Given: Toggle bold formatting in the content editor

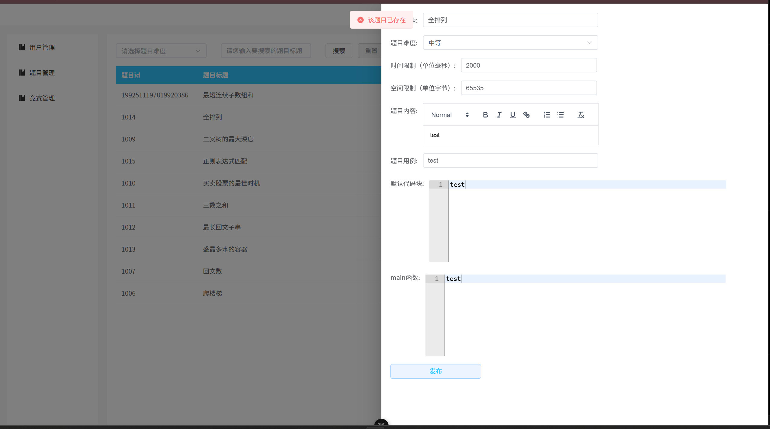Looking at the screenshot, I should tap(485, 115).
